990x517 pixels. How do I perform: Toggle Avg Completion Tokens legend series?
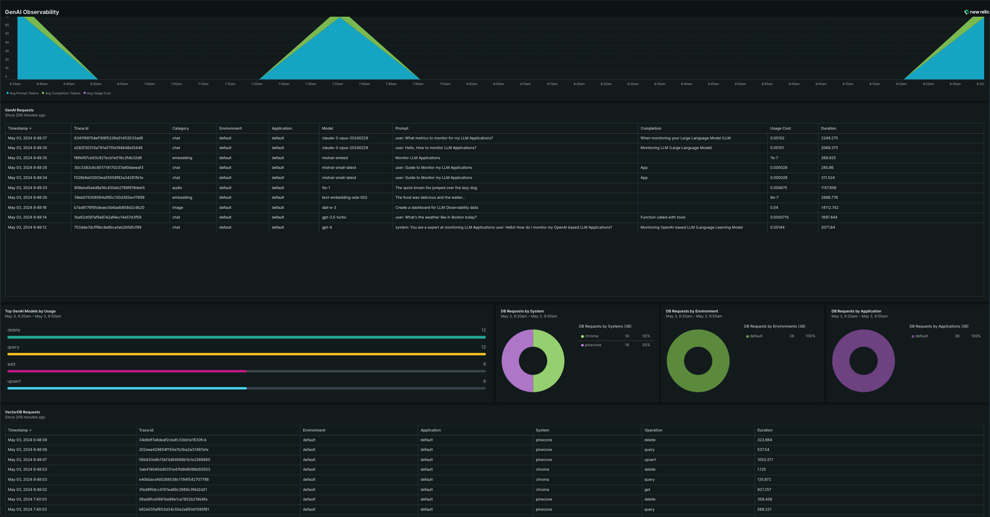pyautogui.click(x=61, y=93)
